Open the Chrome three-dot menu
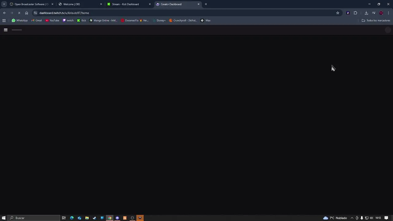Screen dimensions: 393x221 [x=388, y=13]
